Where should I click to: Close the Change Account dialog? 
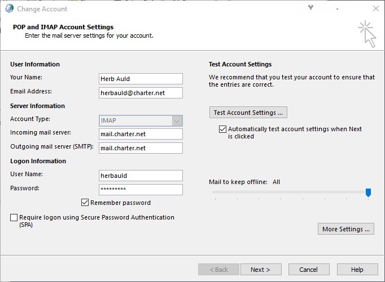[375, 8]
